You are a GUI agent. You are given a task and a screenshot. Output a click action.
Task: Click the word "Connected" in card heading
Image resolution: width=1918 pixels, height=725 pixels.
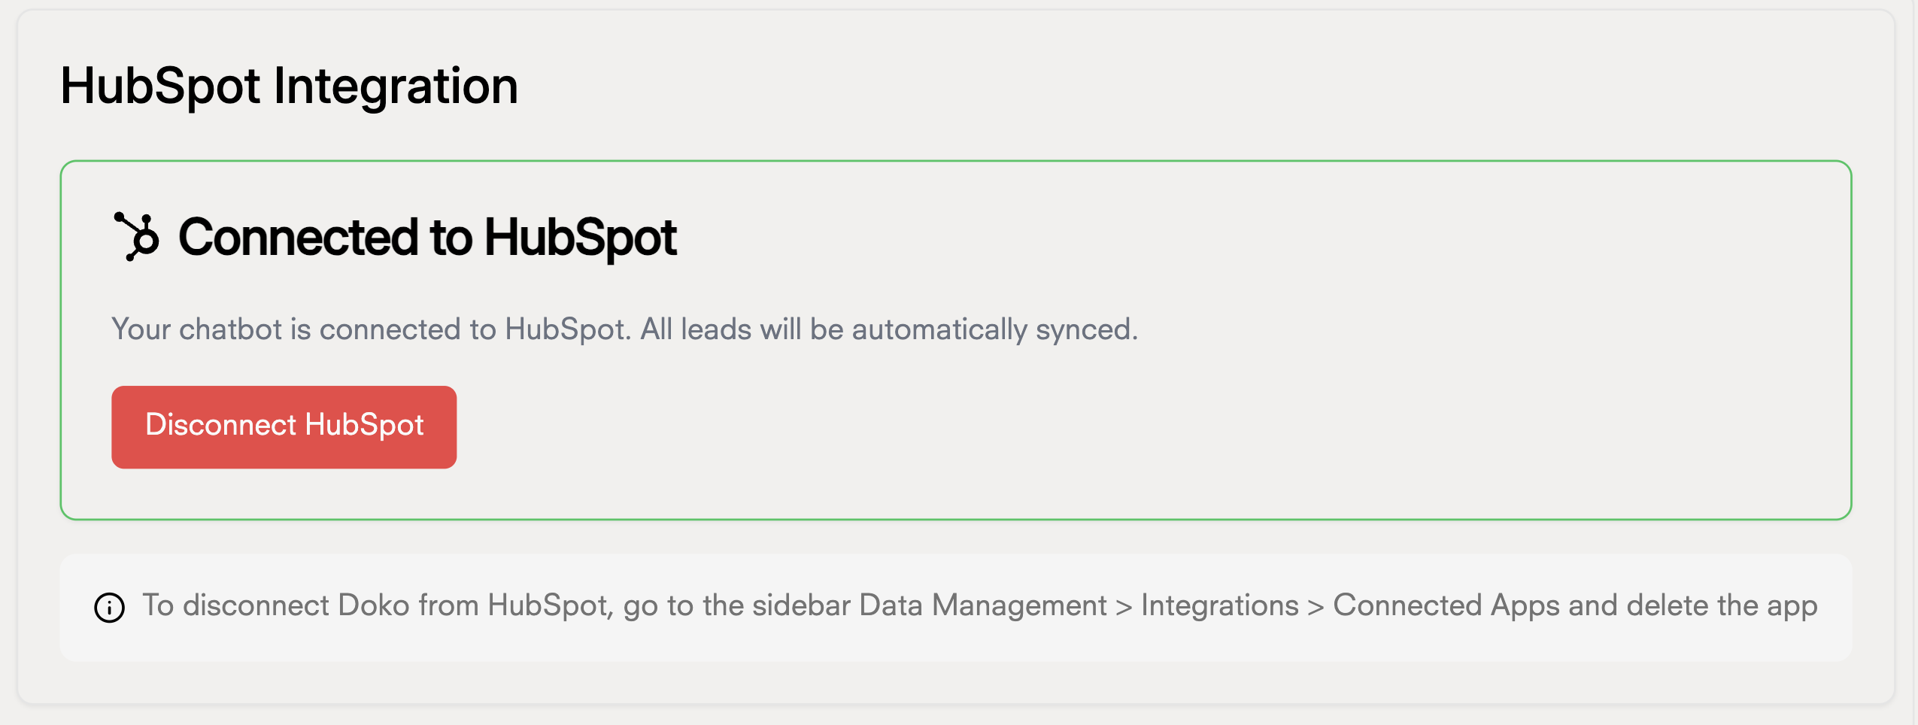297,238
